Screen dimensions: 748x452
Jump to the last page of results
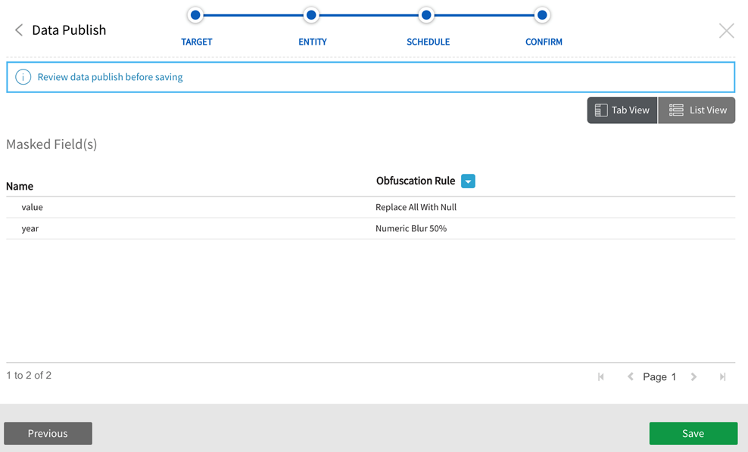pyautogui.click(x=722, y=376)
